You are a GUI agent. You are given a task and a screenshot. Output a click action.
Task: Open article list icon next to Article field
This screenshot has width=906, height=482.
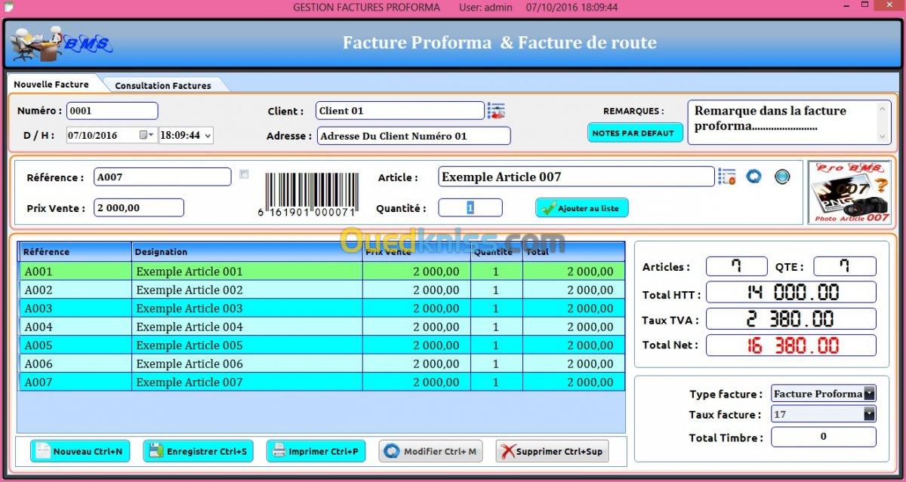726,177
